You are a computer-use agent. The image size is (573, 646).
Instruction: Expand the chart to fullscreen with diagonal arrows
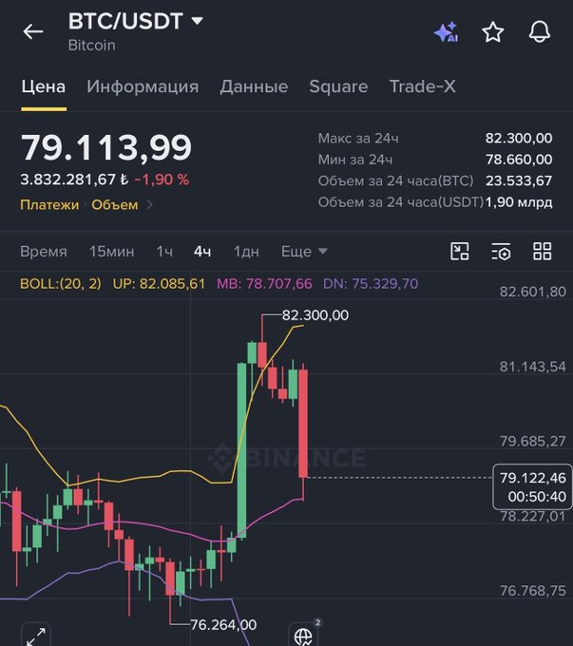(x=36, y=636)
